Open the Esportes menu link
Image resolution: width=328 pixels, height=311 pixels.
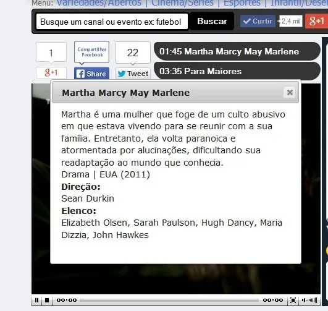point(242,2)
